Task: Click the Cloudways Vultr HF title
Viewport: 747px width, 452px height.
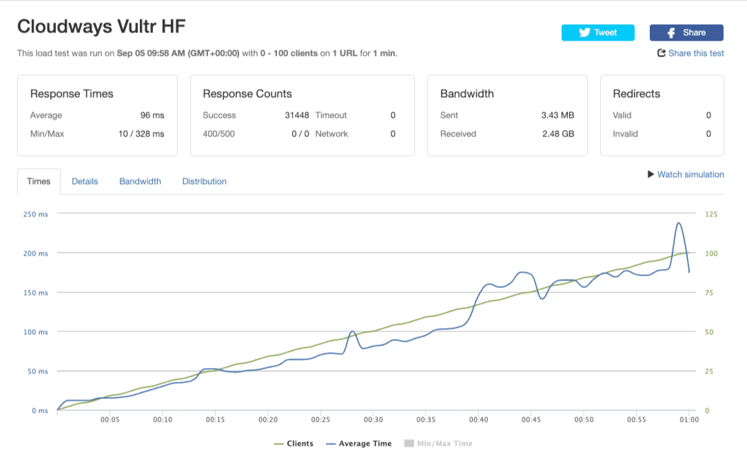Action: tap(101, 26)
